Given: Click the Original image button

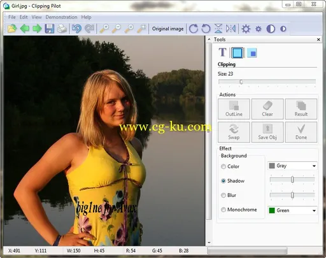Looking at the screenshot, I should click(x=167, y=29).
